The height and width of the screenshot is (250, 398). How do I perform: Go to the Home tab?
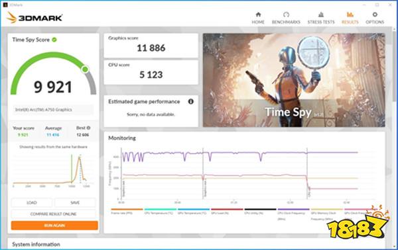click(x=258, y=19)
